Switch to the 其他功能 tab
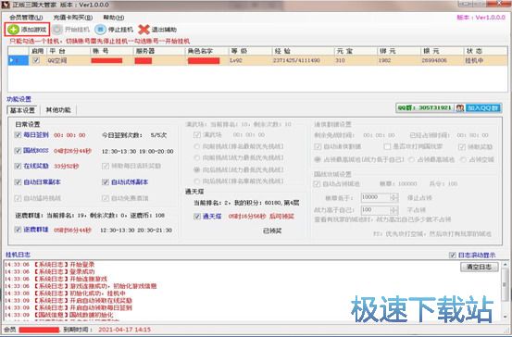Image resolution: width=512 pixels, height=337 pixels. tap(58, 110)
